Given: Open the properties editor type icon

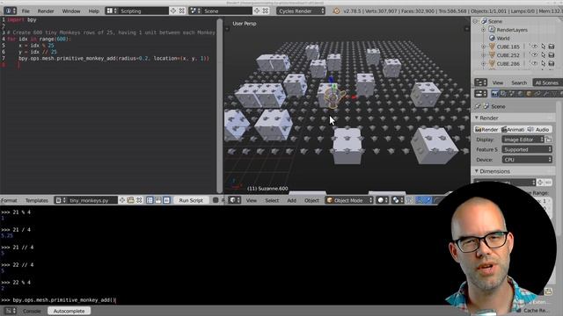Looking at the screenshot, I should click(480, 94).
